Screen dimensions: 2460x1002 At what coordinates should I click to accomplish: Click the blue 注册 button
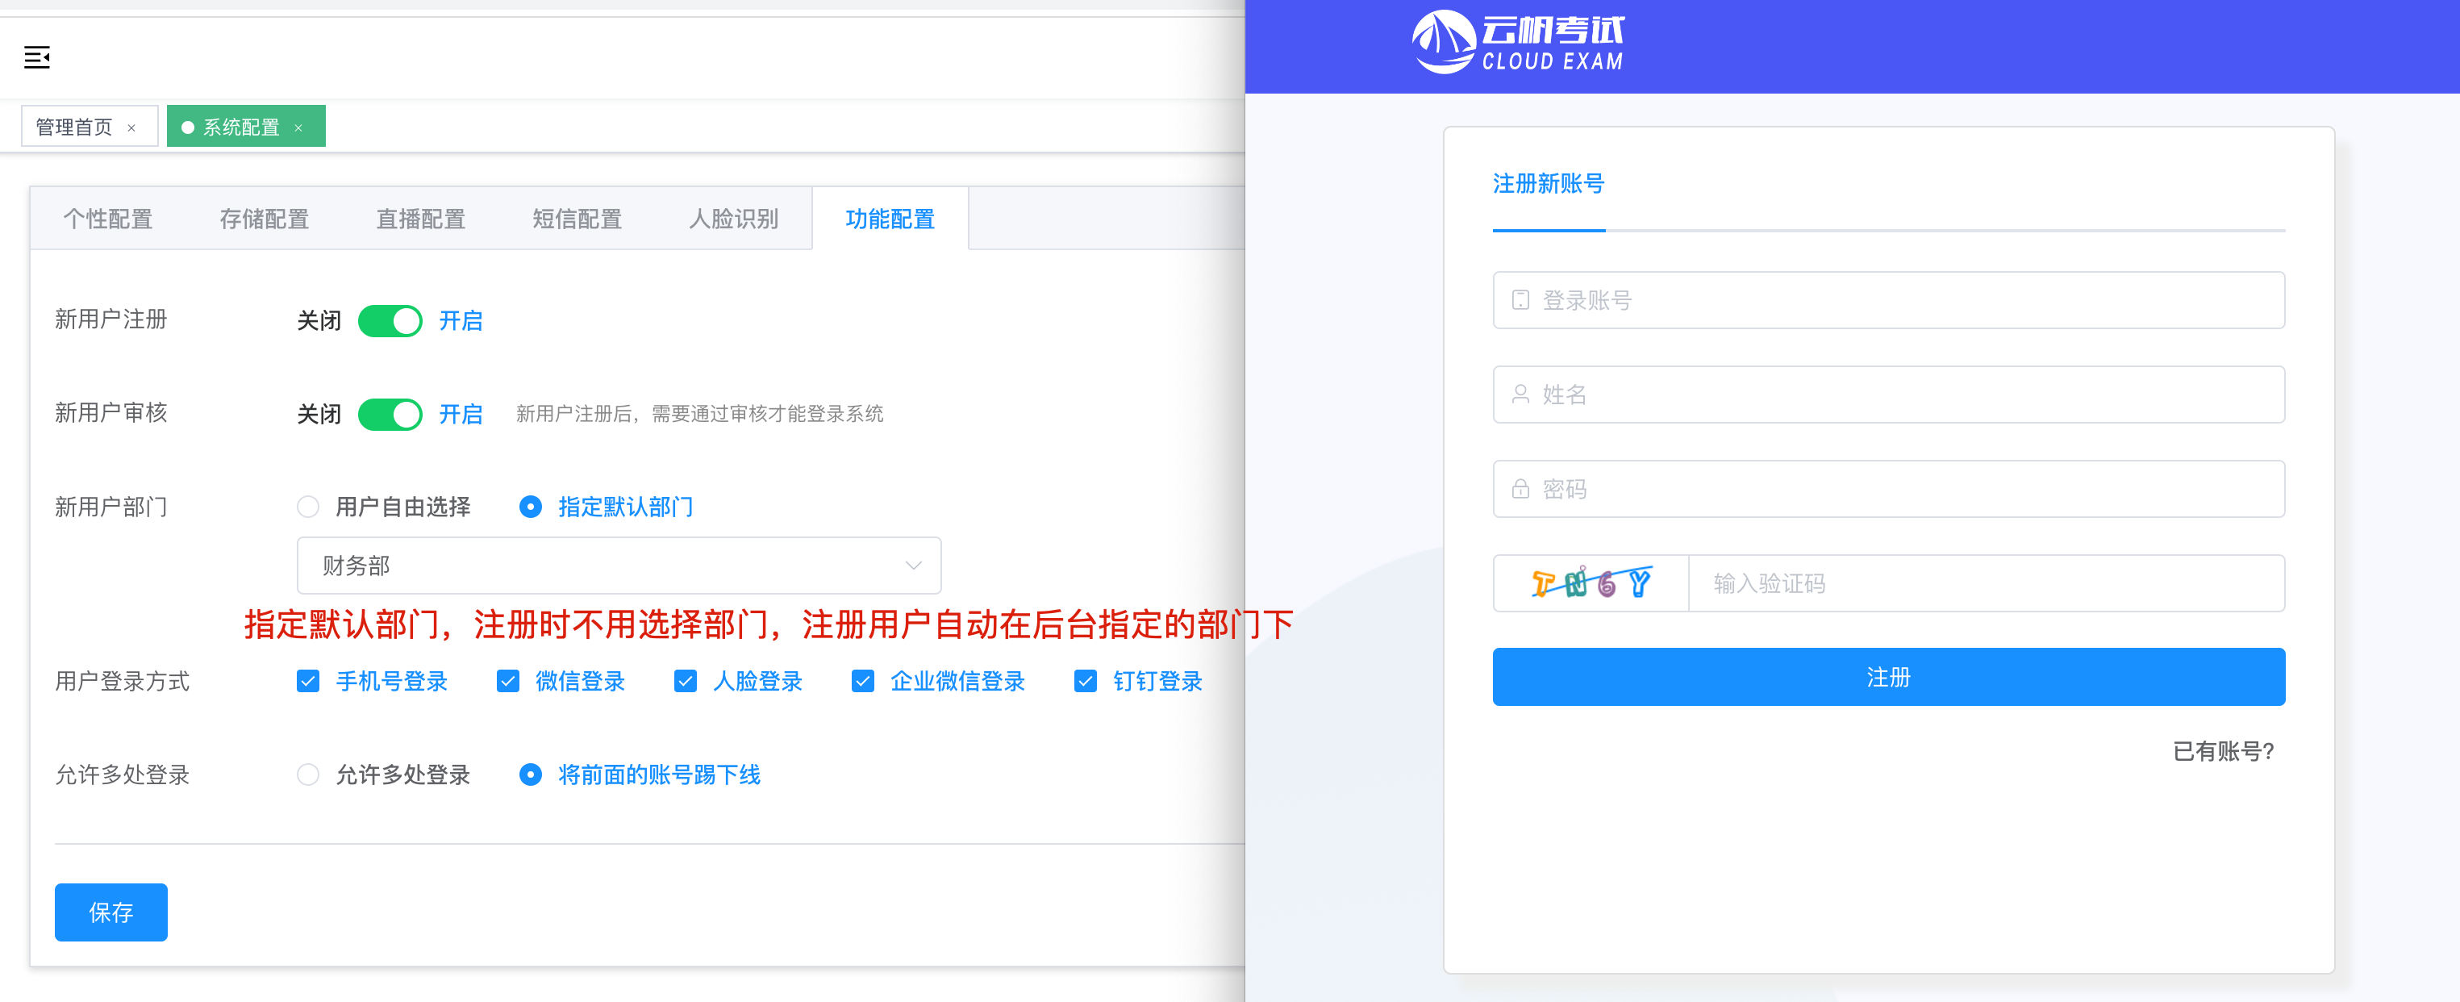click(1889, 676)
